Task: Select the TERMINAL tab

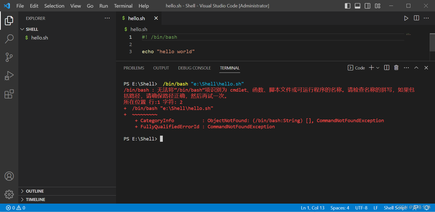Action: point(230,68)
